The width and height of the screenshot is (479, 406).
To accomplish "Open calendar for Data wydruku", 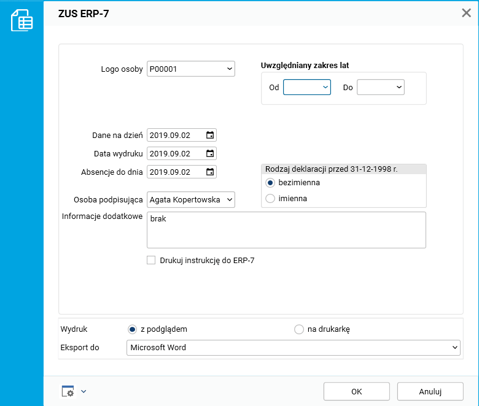I will click(210, 154).
